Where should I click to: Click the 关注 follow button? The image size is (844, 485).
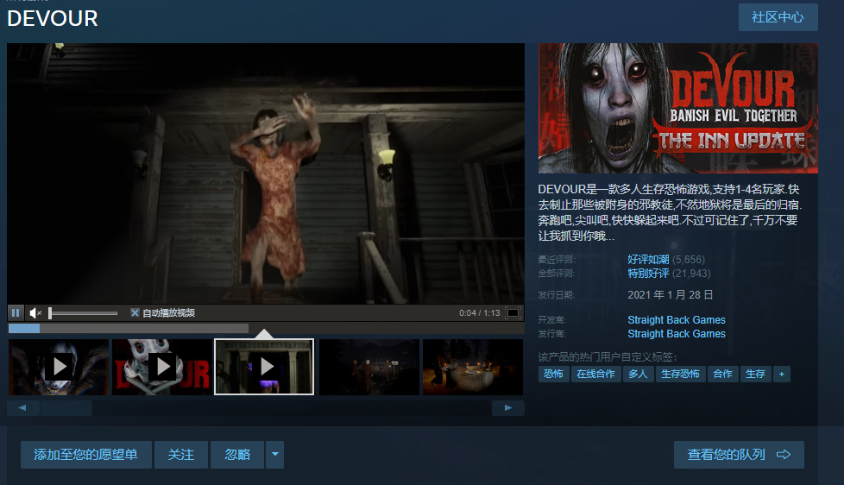pos(181,455)
